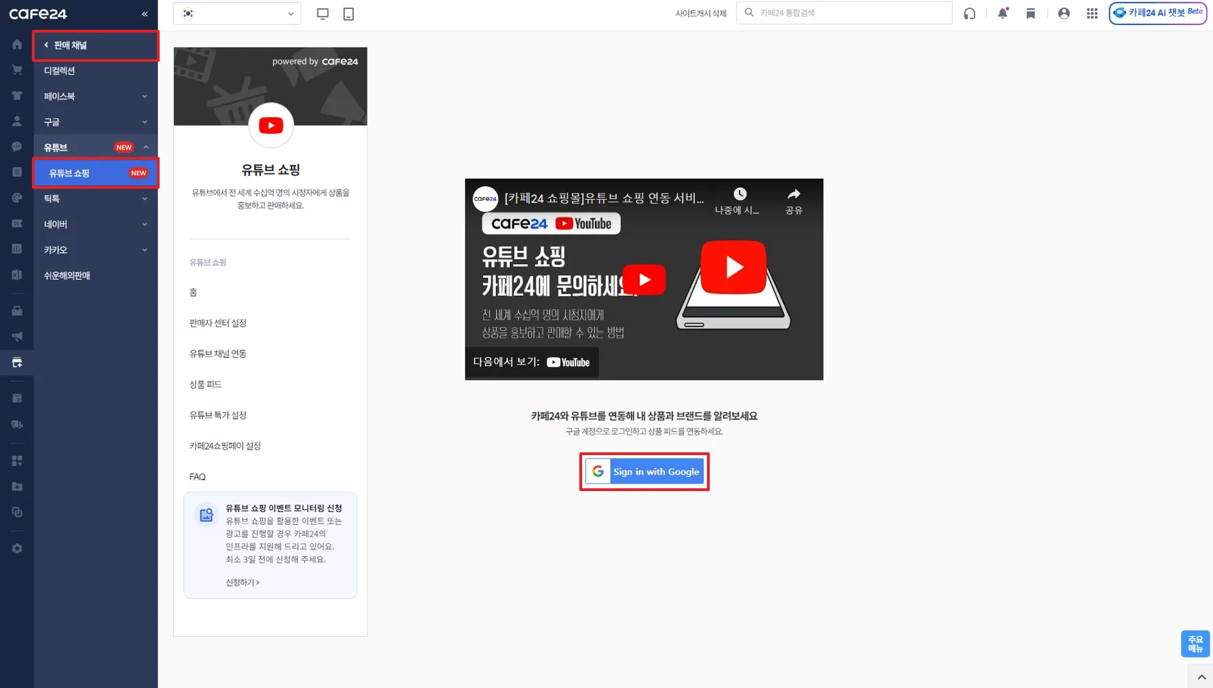Open the notification bell
Viewport: 1213px width, 688px height.
coord(1002,13)
